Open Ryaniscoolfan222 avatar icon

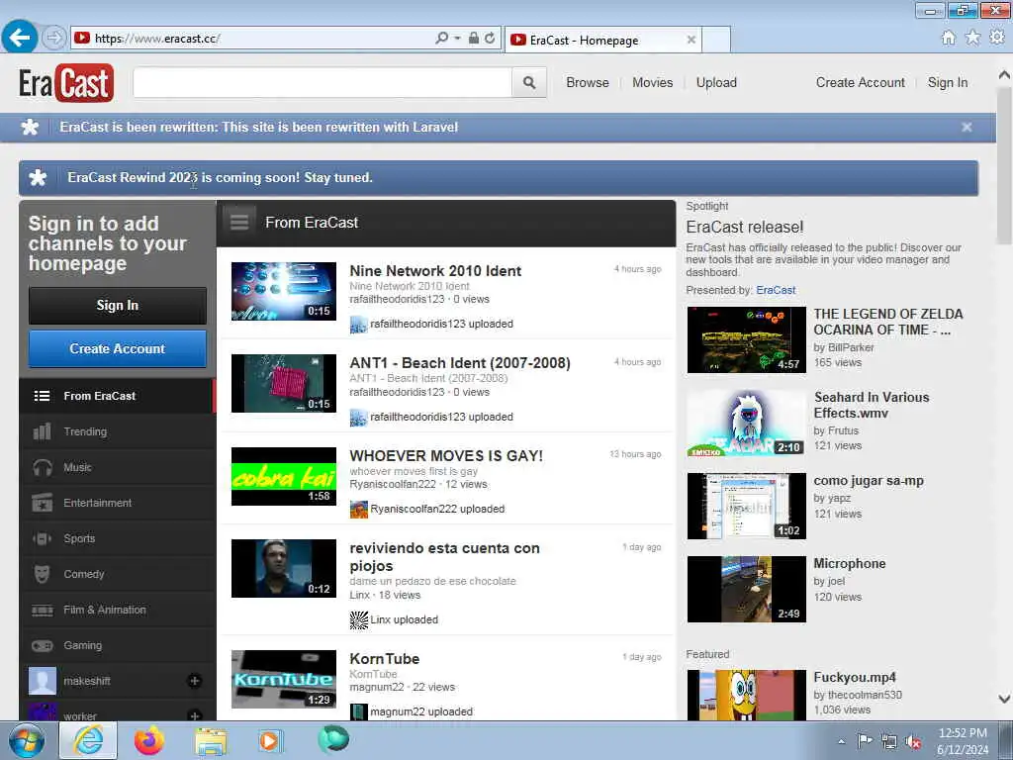click(x=358, y=510)
